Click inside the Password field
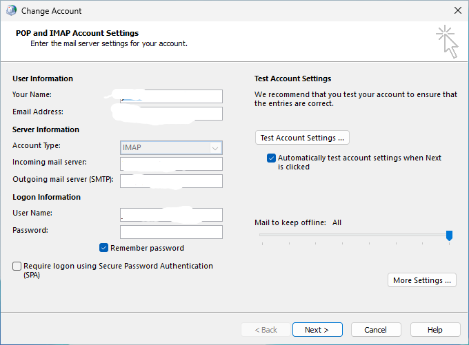This screenshot has width=469, height=345. pyautogui.click(x=171, y=232)
